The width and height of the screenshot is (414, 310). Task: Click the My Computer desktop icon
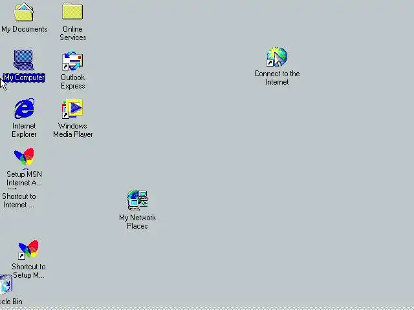pyautogui.click(x=23, y=60)
